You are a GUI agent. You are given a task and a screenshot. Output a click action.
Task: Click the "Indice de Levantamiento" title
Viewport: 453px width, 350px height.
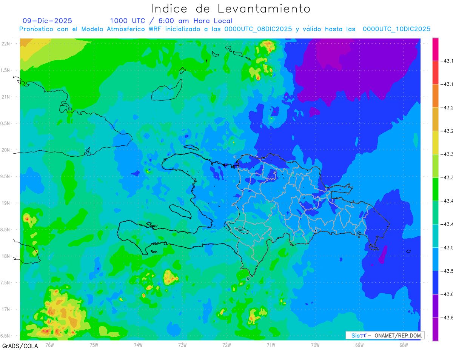click(x=230, y=9)
